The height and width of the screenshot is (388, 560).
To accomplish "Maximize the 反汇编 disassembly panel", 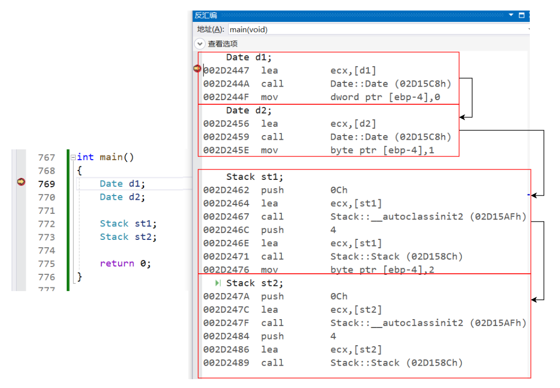I will click(521, 15).
